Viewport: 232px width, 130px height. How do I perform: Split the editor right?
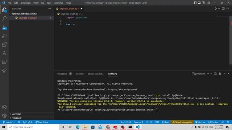coord(223,9)
